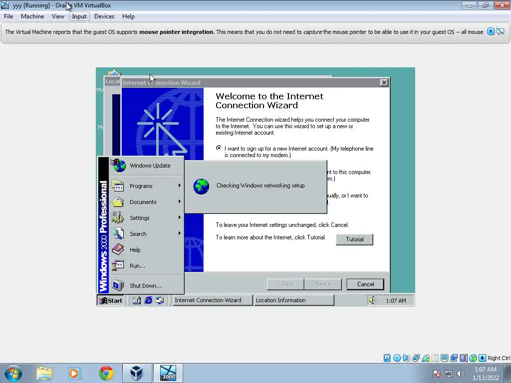Click the recording indicator in VirtualBox status bar

point(454,358)
